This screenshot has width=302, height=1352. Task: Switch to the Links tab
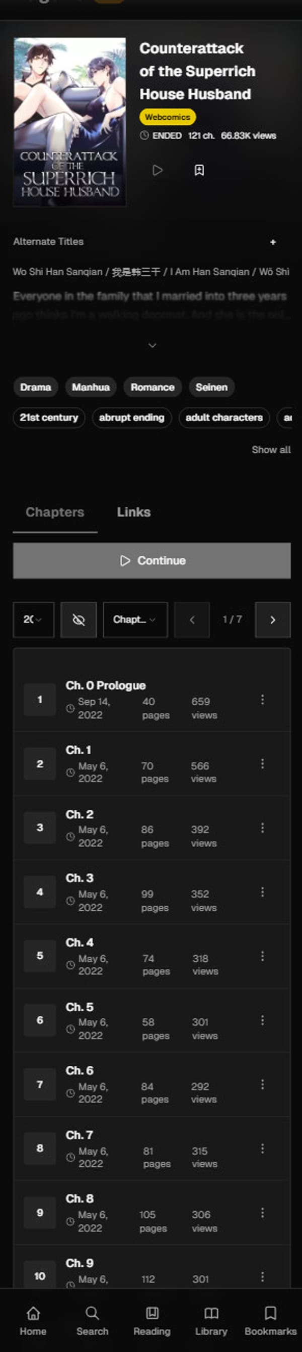pos(133,512)
